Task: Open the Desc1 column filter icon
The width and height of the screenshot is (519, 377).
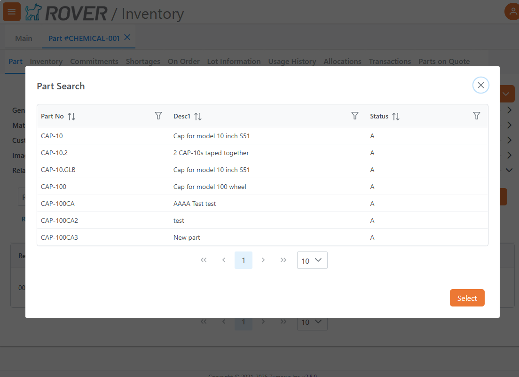Action: (355, 116)
